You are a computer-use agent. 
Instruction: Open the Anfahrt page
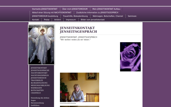pyautogui.click(x=58, y=20)
